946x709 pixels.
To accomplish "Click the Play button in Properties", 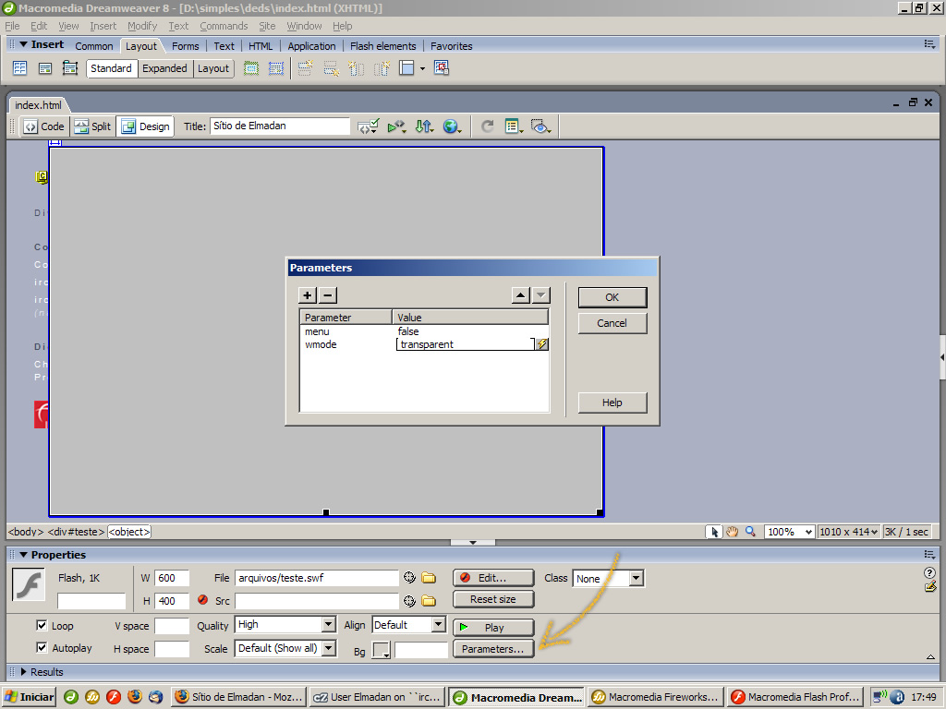I will coord(493,628).
